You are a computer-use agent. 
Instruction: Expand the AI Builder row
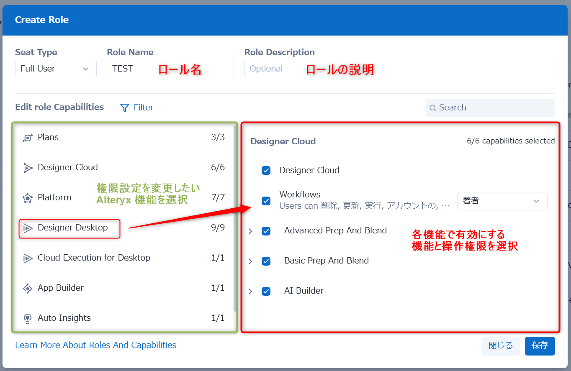click(250, 292)
